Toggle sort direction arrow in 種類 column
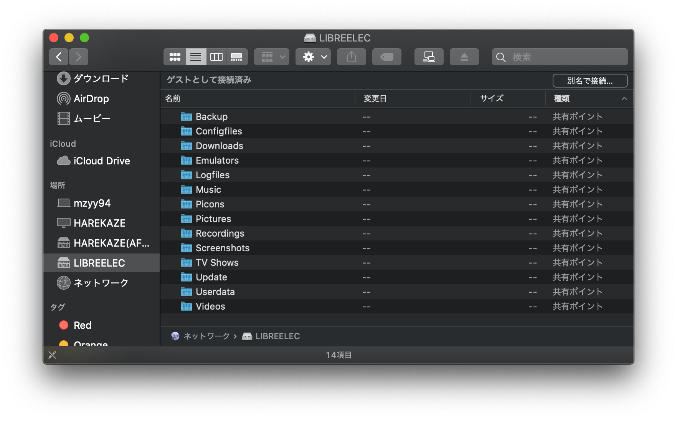The image size is (677, 421). [624, 99]
